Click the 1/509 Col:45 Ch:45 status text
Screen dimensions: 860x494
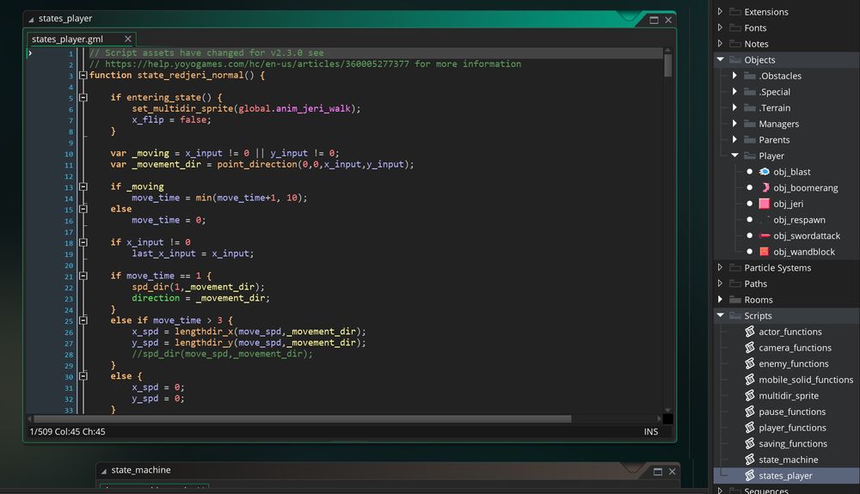67,431
